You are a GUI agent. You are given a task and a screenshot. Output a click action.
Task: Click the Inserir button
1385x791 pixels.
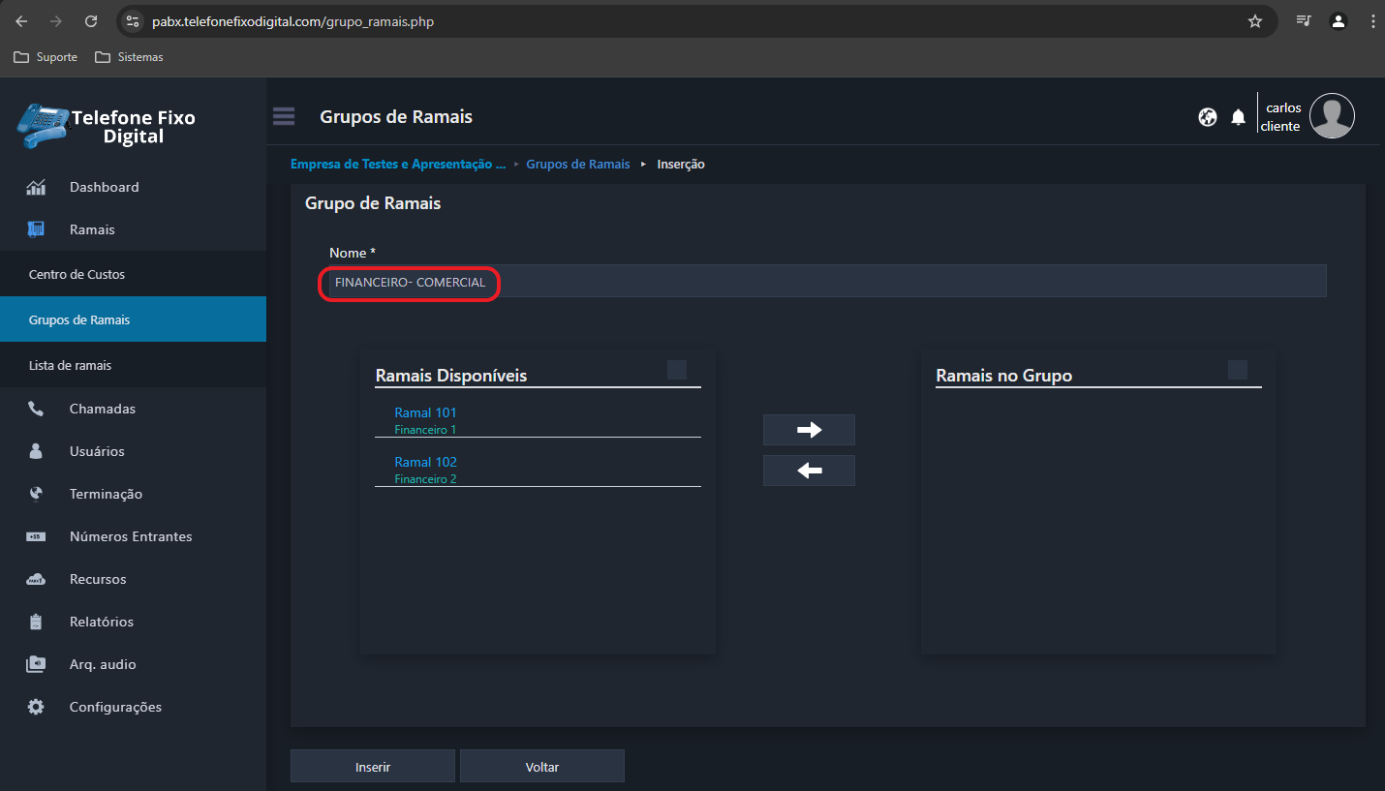[x=373, y=766]
